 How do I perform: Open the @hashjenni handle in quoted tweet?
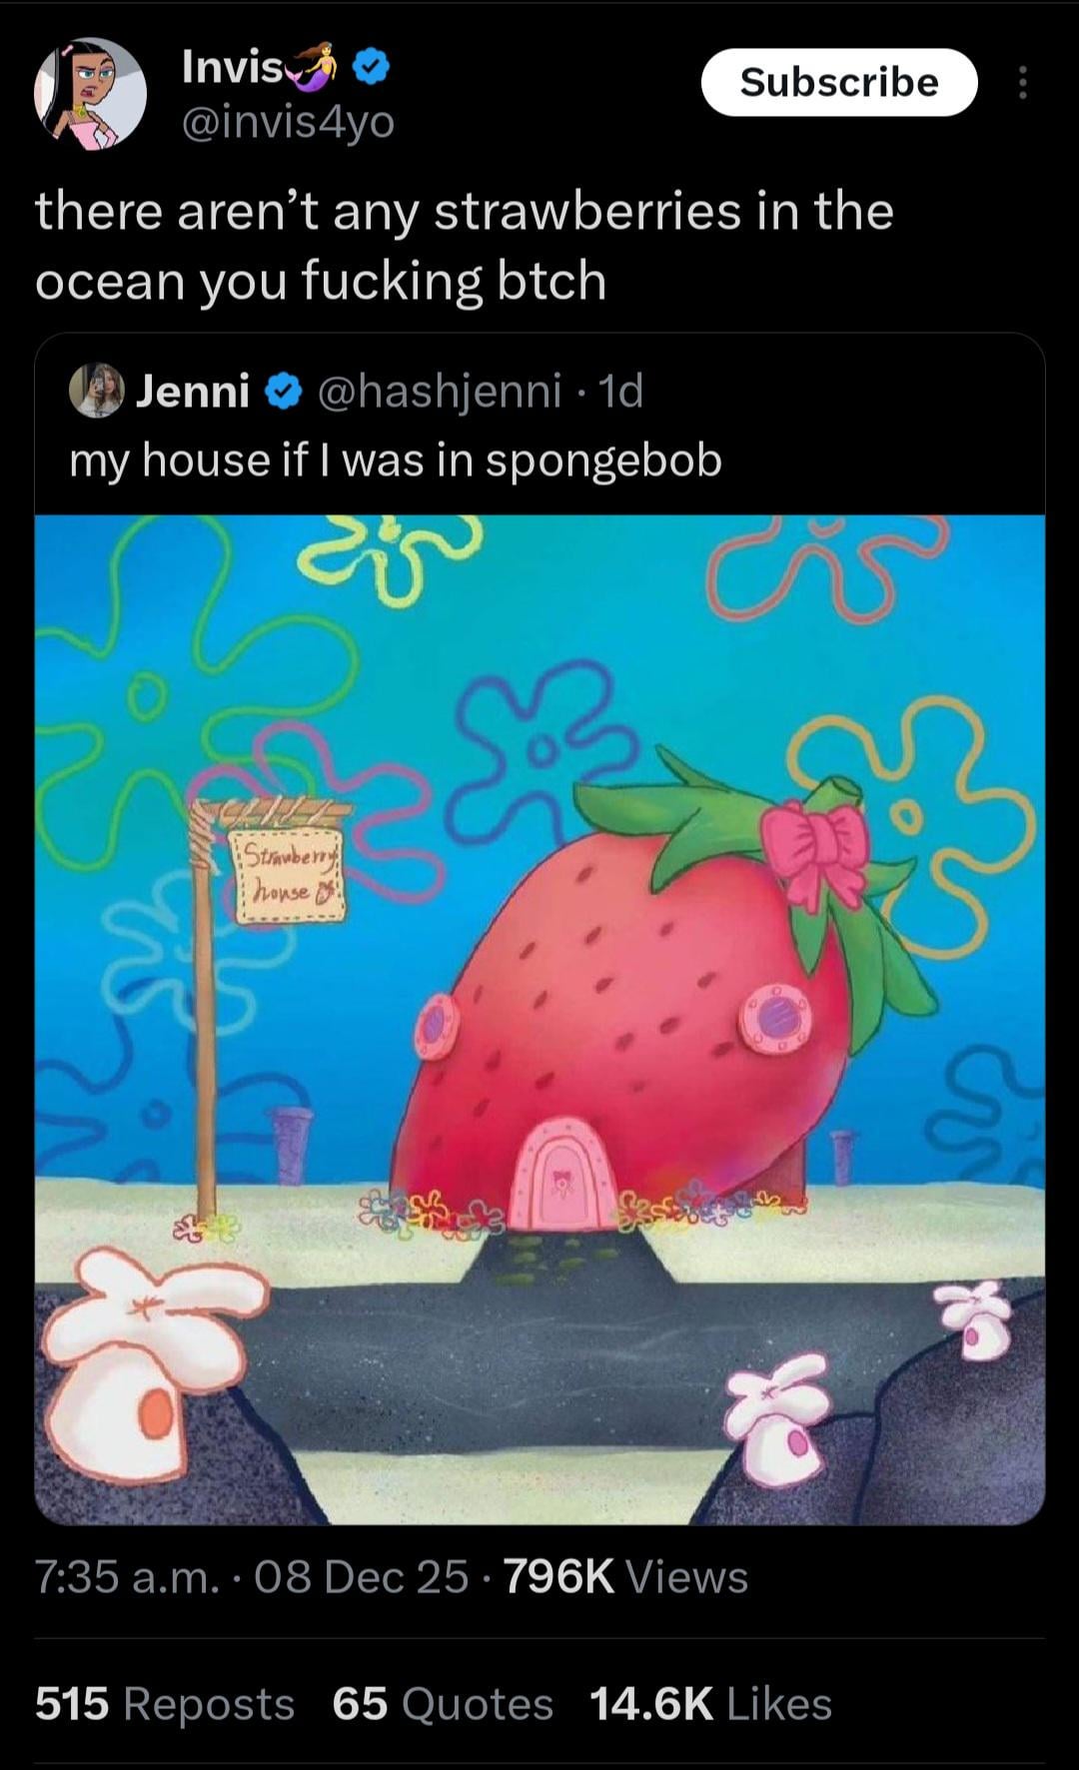click(440, 392)
